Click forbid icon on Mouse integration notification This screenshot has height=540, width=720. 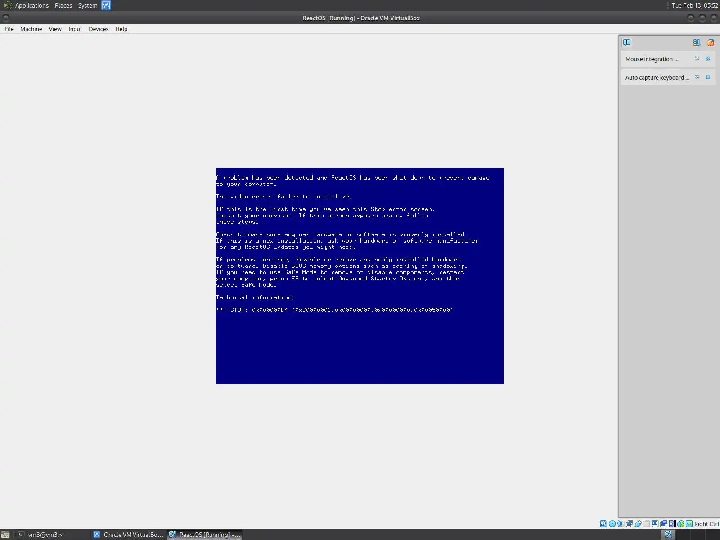(x=697, y=59)
